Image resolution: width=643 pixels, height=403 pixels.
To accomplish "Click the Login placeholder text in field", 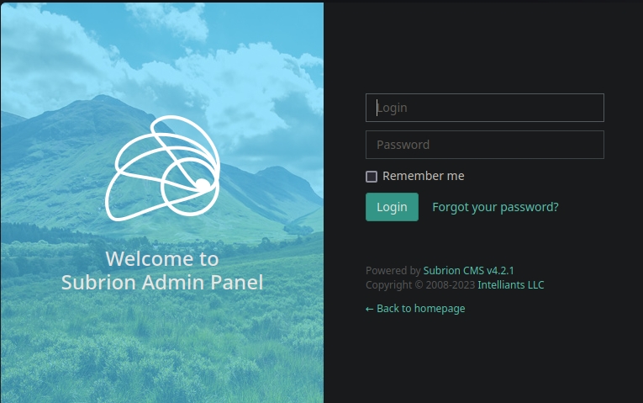I will click(x=393, y=108).
